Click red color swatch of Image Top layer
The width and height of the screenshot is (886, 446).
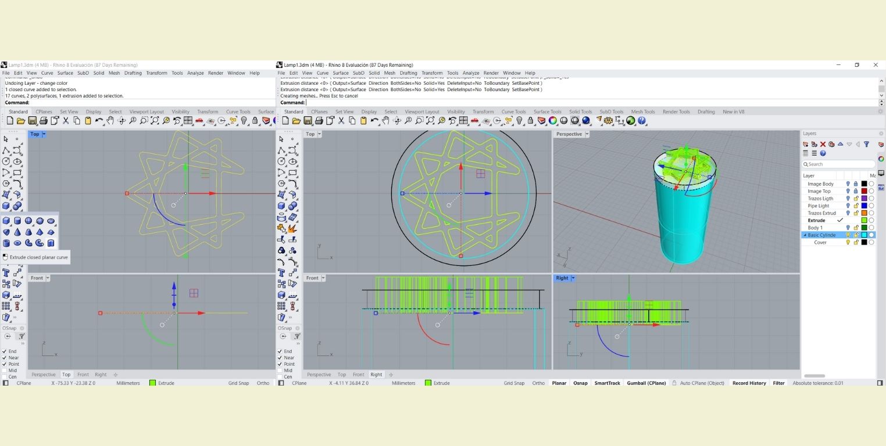(864, 191)
